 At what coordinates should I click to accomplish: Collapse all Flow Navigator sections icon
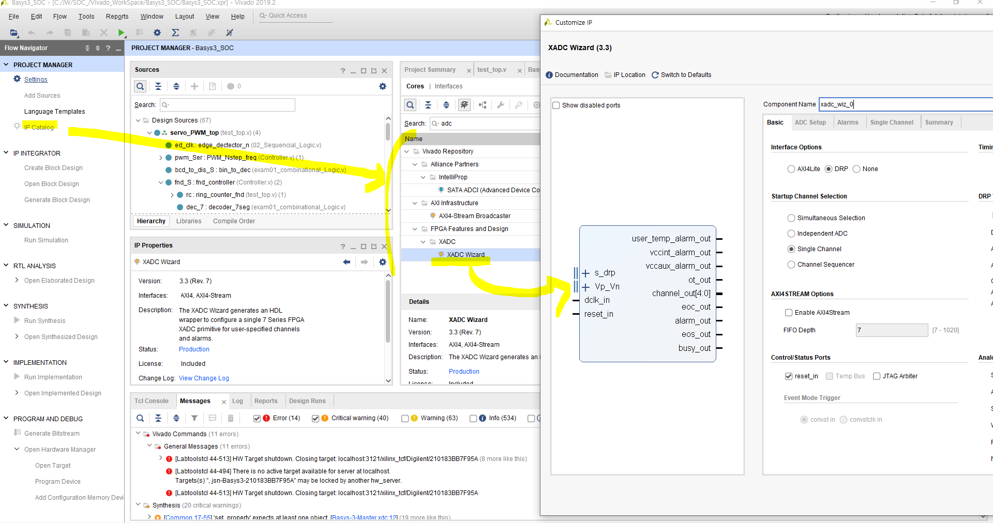tap(87, 48)
